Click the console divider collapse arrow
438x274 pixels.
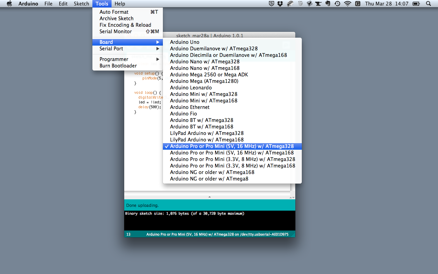[209, 197]
